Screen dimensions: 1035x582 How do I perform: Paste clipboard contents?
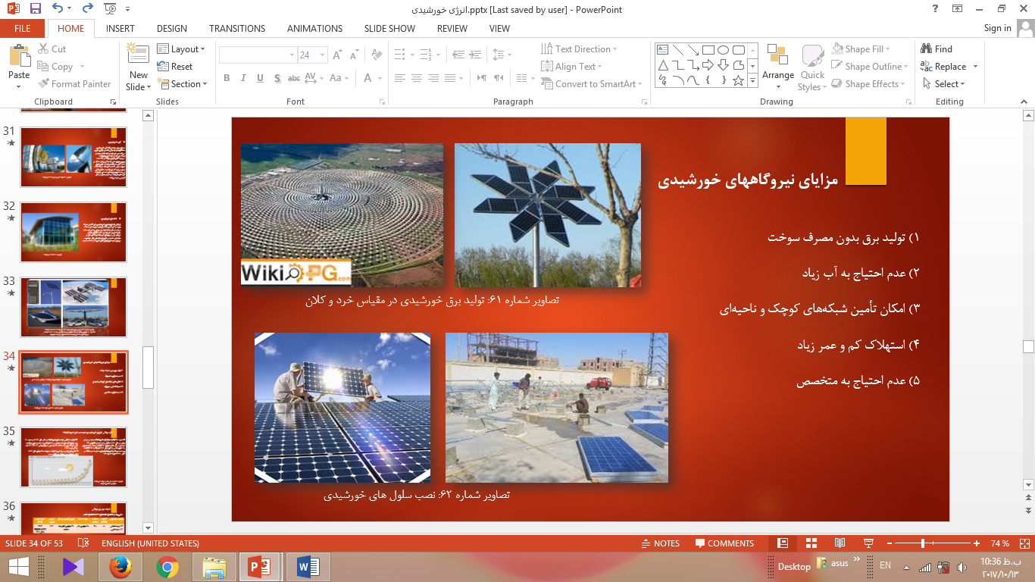click(x=19, y=67)
